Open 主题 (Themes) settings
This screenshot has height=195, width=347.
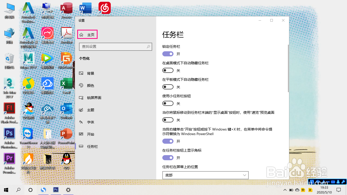click(x=90, y=110)
